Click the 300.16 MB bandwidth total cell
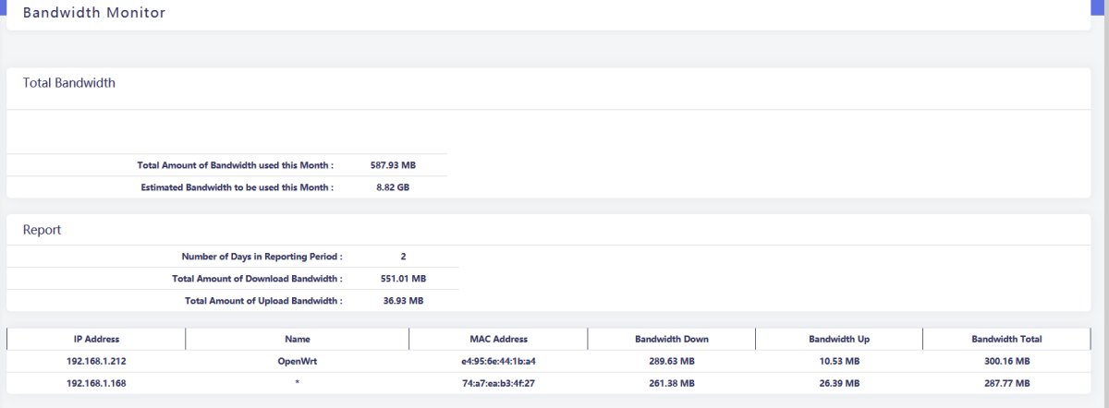This screenshot has width=1109, height=408. click(x=1006, y=361)
